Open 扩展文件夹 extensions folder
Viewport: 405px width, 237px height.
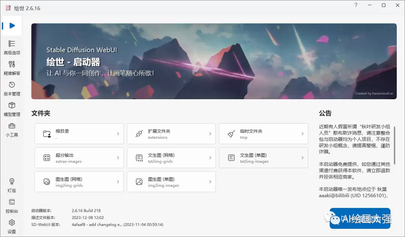coord(171,134)
